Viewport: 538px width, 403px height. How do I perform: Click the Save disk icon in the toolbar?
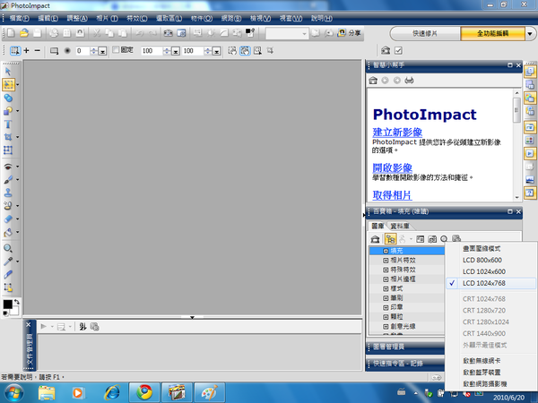pos(37,33)
